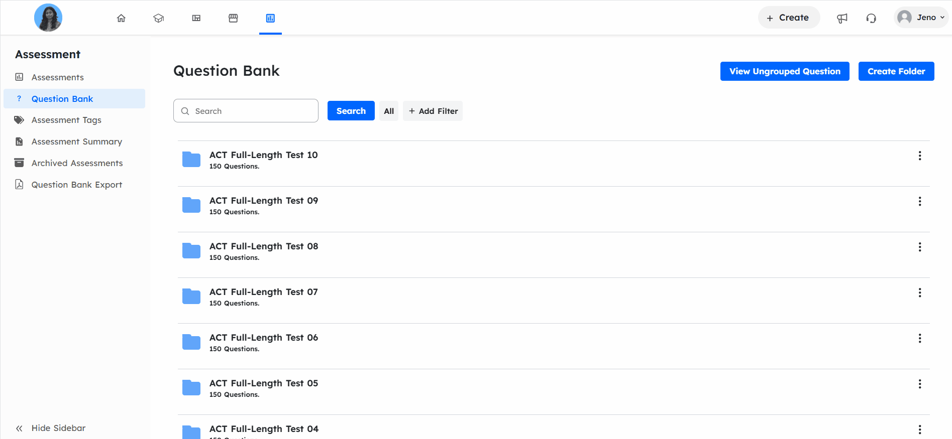Collapse sidebar with Hide Sidebar

click(x=50, y=428)
